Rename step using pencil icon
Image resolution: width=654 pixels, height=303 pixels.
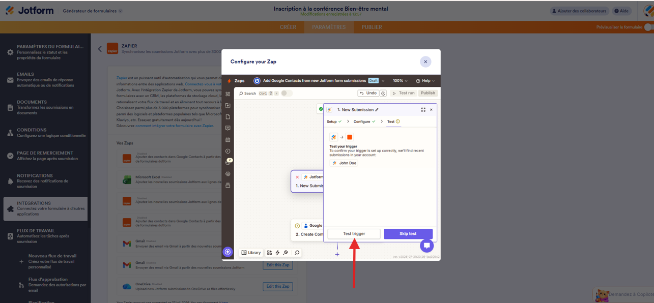(x=377, y=110)
